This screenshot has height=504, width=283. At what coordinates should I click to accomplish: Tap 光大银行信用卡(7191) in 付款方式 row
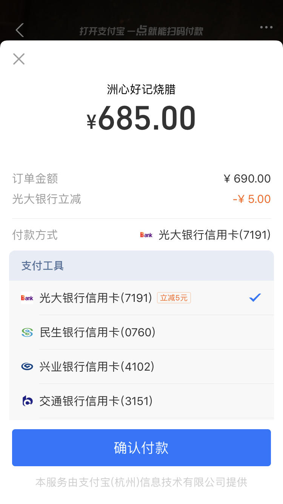point(215,235)
